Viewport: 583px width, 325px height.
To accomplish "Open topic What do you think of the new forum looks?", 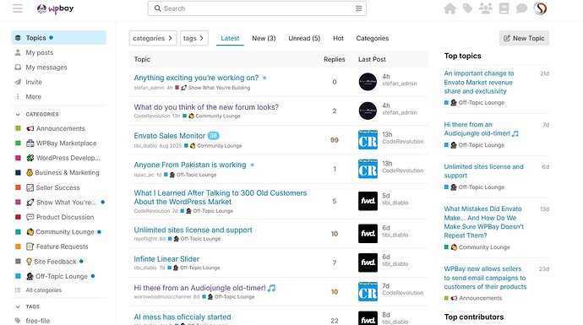I will pyautogui.click(x=206, y=107).
